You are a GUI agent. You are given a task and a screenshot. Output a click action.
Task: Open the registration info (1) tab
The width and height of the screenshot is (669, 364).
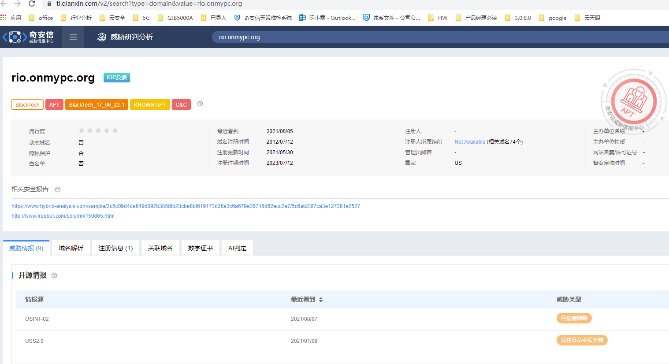[x=115, y=248]
